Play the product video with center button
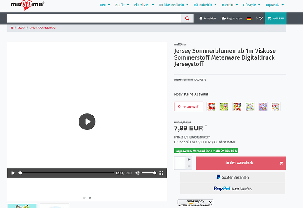The height and width of the screenshot is (208, 303). tap(87, 121)
